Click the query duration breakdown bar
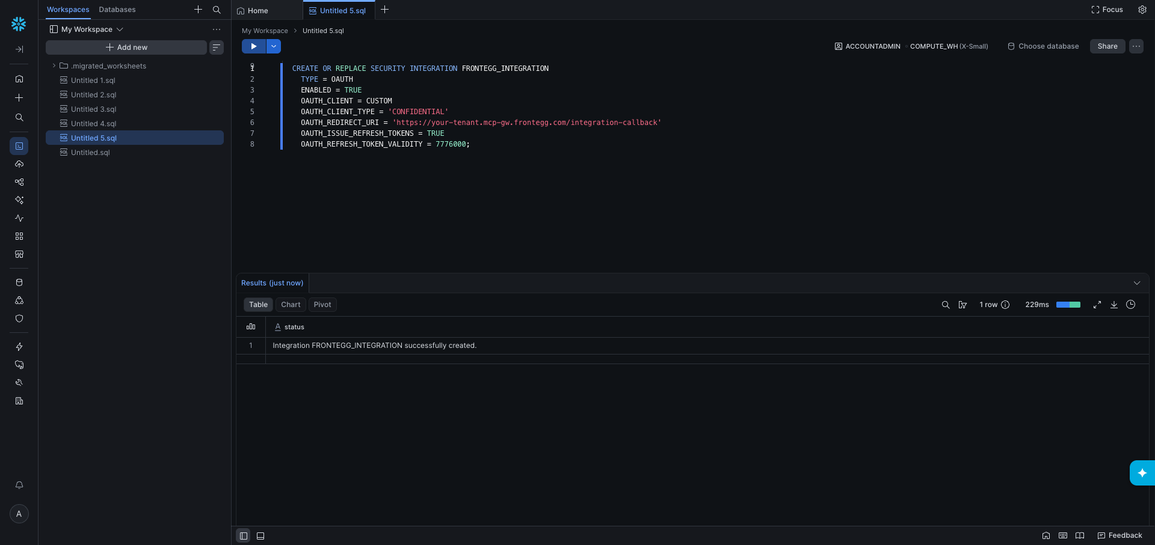 (x=1068, y=305)
